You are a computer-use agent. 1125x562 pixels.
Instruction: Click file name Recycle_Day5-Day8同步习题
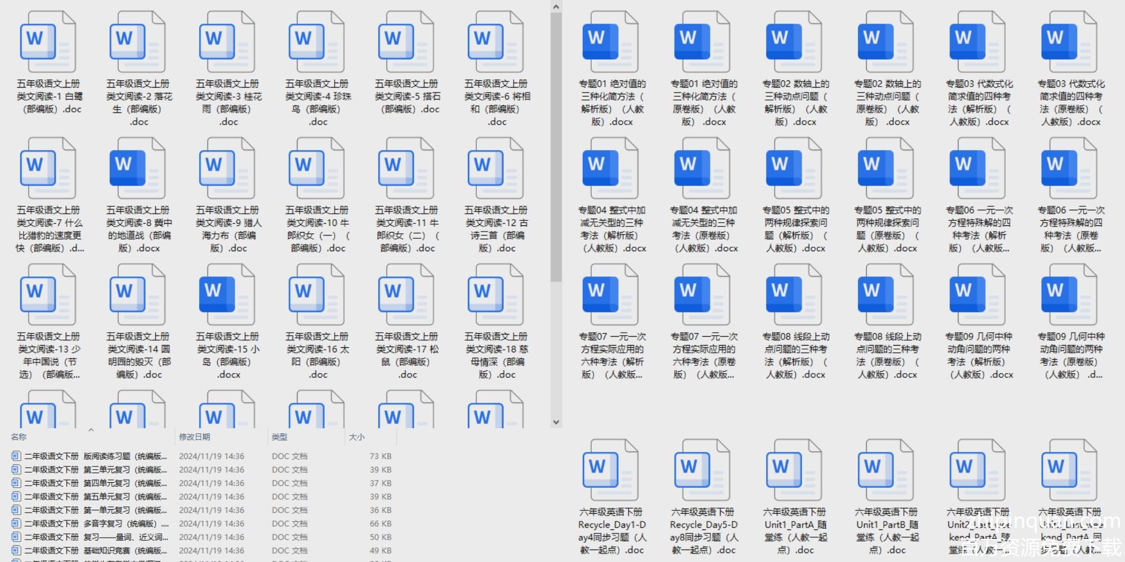point(704,531)
